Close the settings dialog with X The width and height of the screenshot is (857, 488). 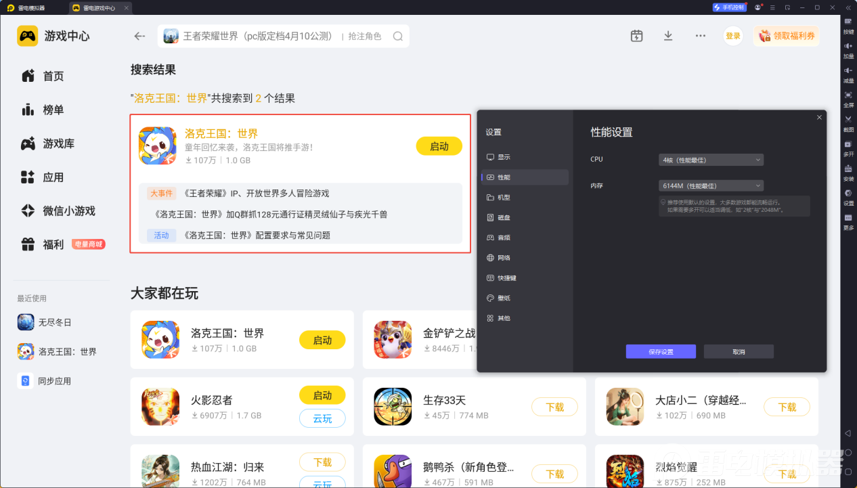pyautogui.click(x=819, y=117)
